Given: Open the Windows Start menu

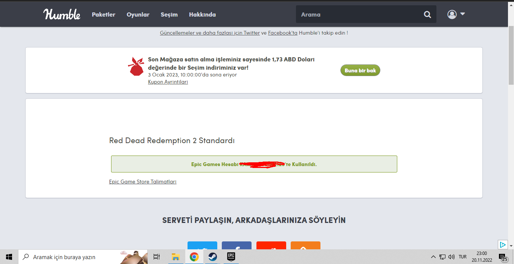Looking at the screenshot, I should tap(9, 257).
